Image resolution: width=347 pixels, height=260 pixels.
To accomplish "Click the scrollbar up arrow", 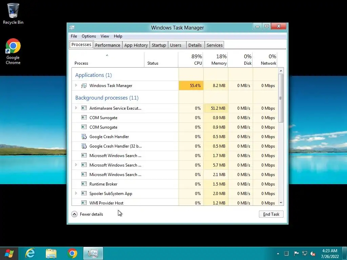I will click(x=281, y=71).
